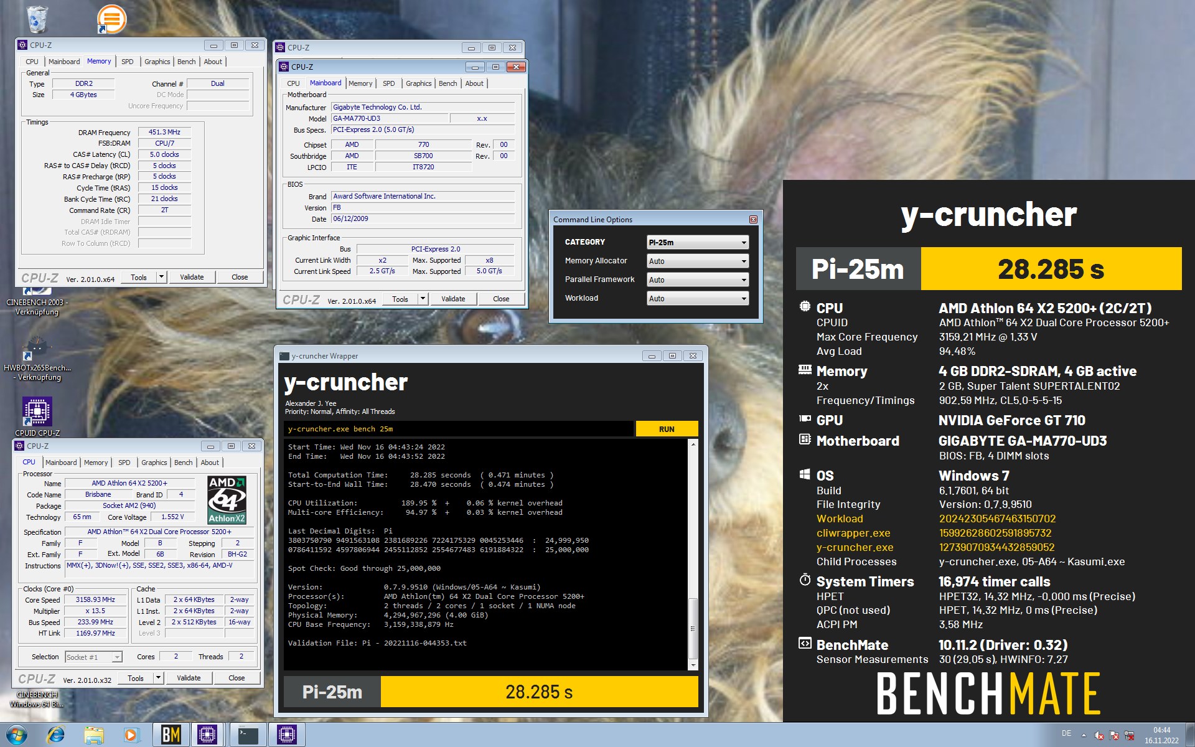
Task: Switch to Graphics tab in CPU-Z Mainboard window
Action: pos(418,83)
